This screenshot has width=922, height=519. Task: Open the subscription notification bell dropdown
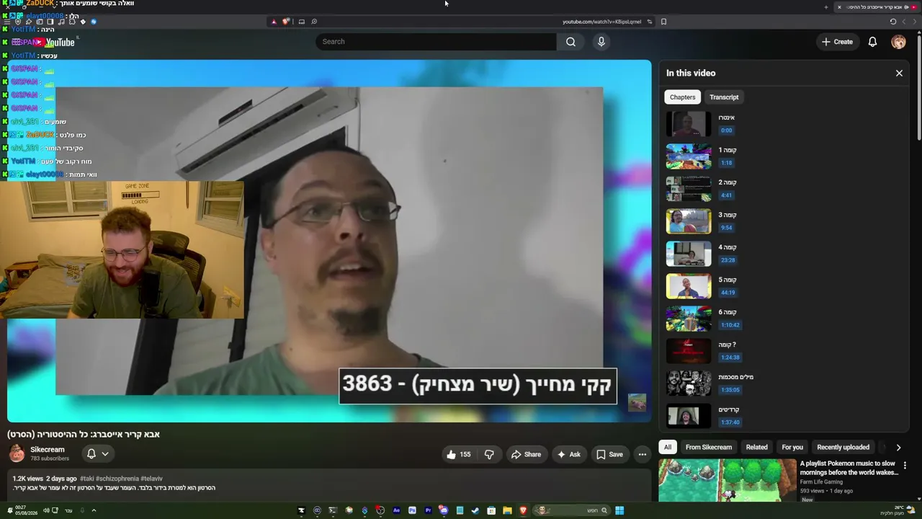[x=97, y=453]
